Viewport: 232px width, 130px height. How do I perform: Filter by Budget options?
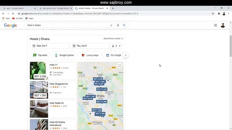[x=64, y=55]
